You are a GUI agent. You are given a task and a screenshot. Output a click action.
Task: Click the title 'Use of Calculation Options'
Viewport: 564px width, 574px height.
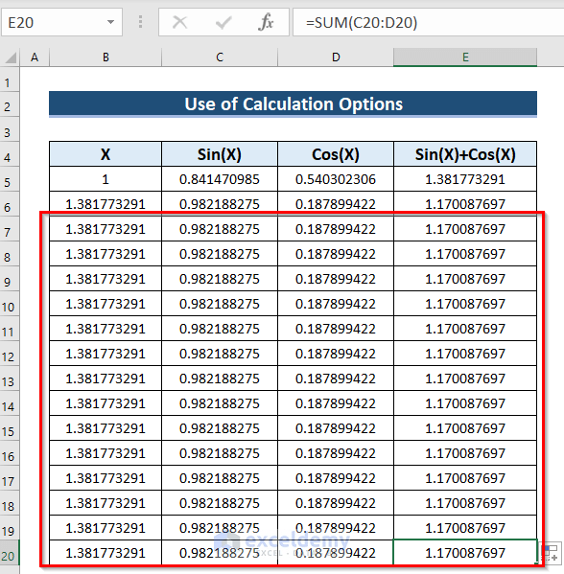pos(294,103)
